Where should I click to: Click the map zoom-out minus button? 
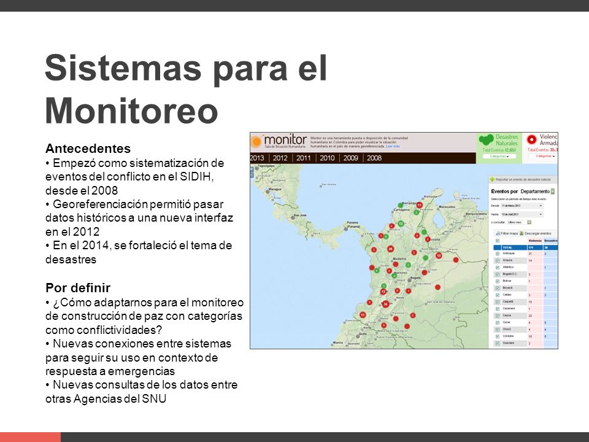[252, 175]
